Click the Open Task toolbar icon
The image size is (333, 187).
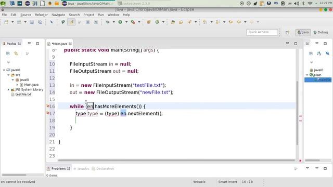181,22
